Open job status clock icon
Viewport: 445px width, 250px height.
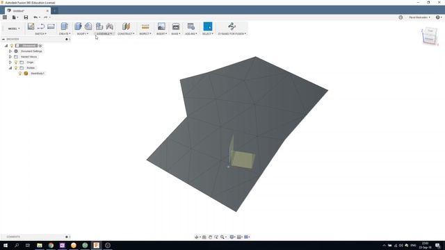coord(400,17)
